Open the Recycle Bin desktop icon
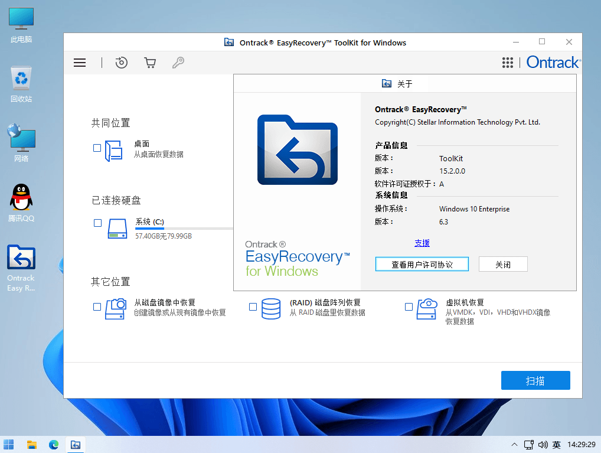 tap(21, 84)
